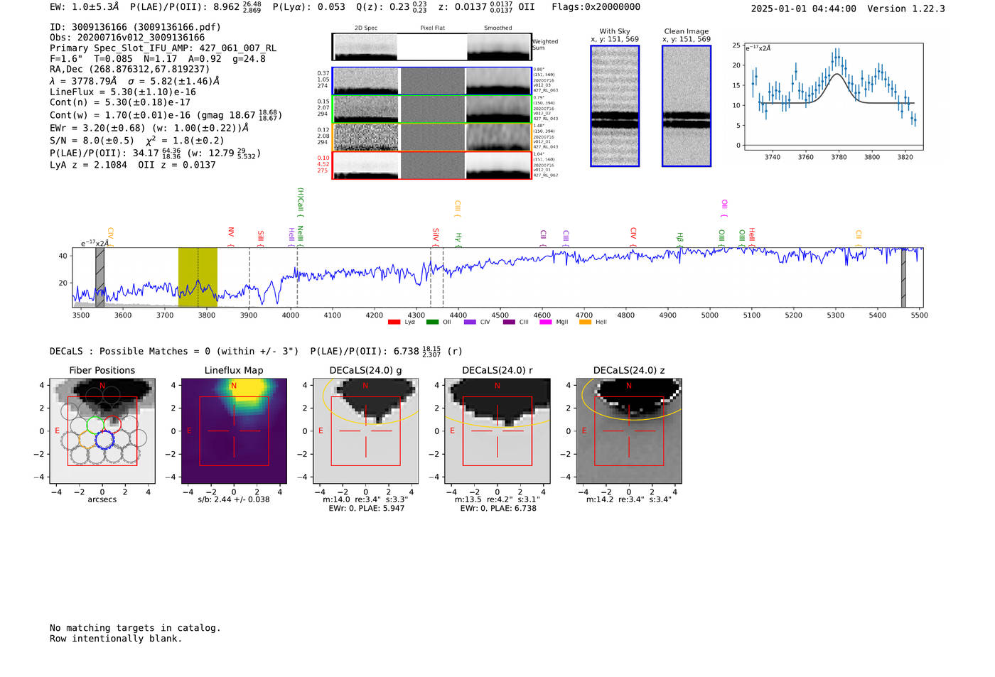Viewport: 995px width, 677px height.
Task: Click the 'Obs: 20200716v012_3009136166' line
Action: (127, 38)
